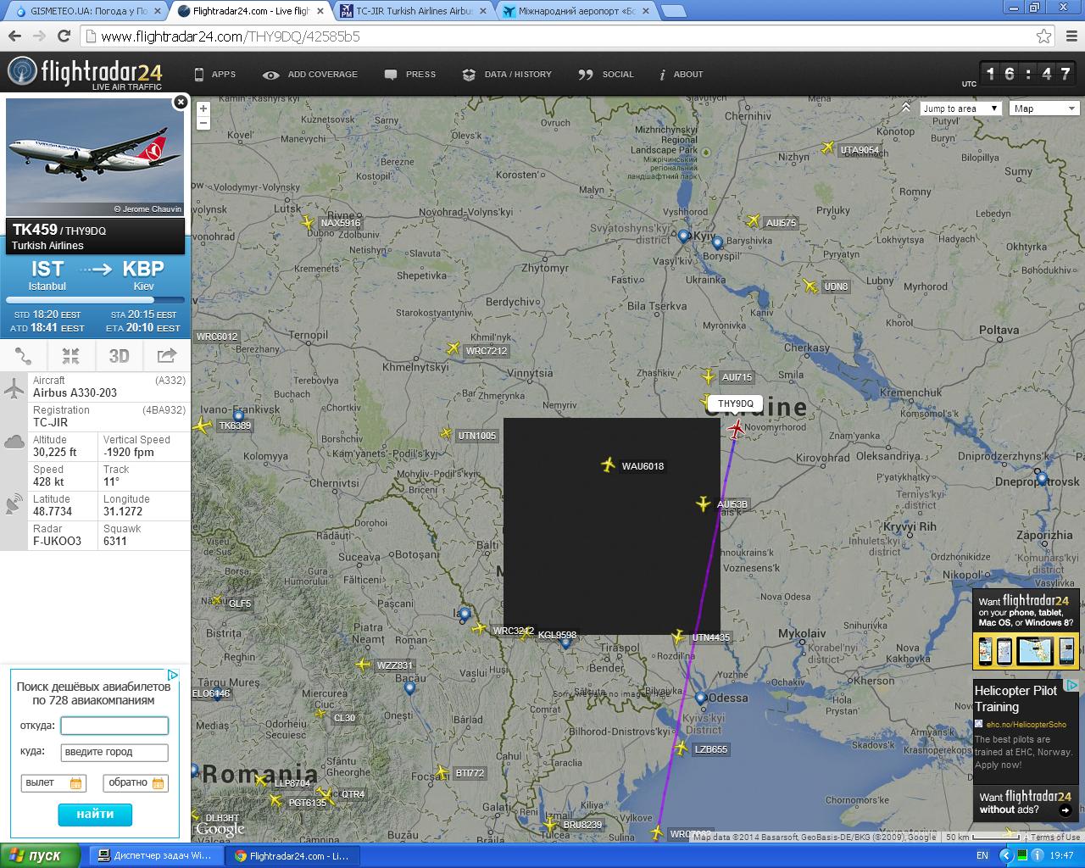Bookmark page with the star icon
Viewport: 1085px width, 868px height.
click(x=1044, y=36)
